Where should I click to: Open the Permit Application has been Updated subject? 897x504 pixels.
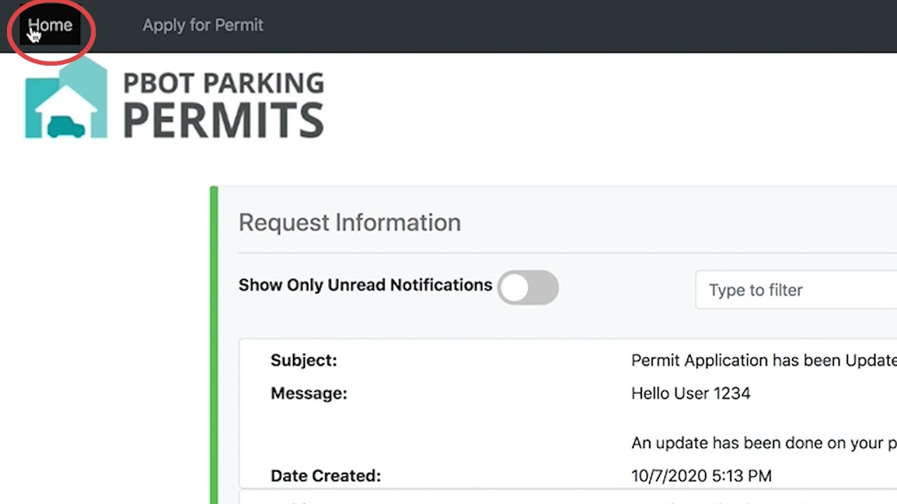(764, 360)
